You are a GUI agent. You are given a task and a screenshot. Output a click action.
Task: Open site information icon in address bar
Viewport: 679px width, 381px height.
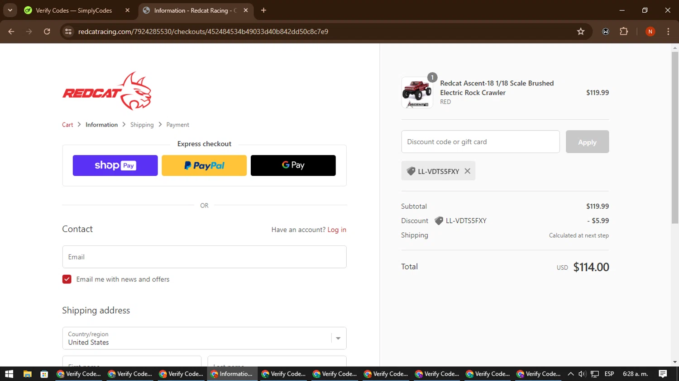68,32
